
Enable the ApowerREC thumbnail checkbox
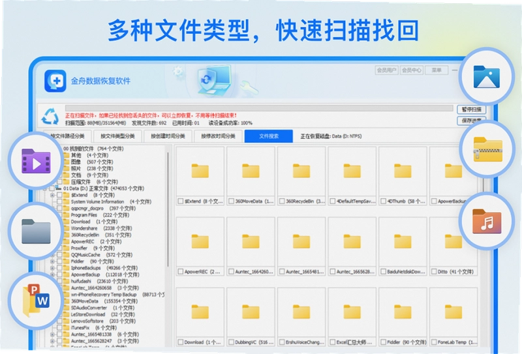click(x=181, y=272)
